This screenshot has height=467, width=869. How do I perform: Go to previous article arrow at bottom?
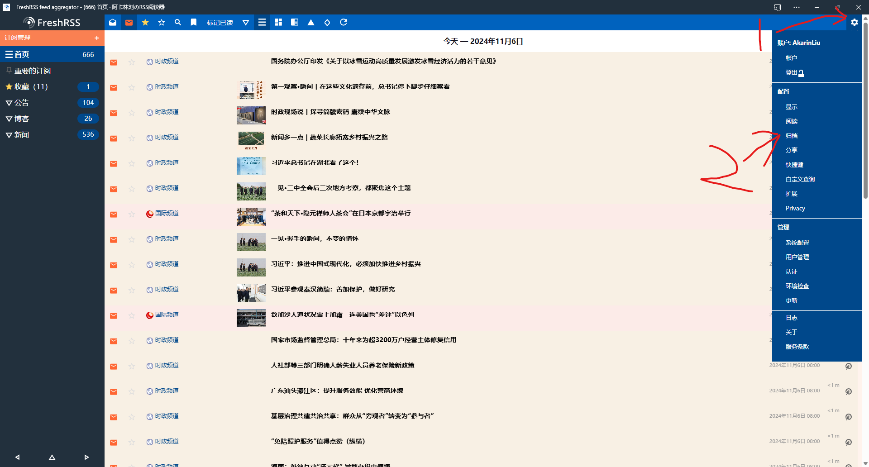[17, 457]
